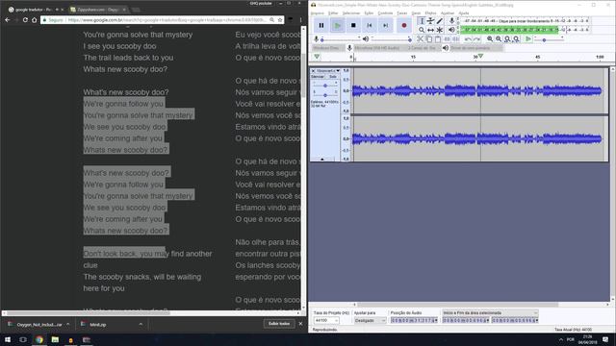
Task: Copy selection with the copy icon
Action: coord(429,38)
